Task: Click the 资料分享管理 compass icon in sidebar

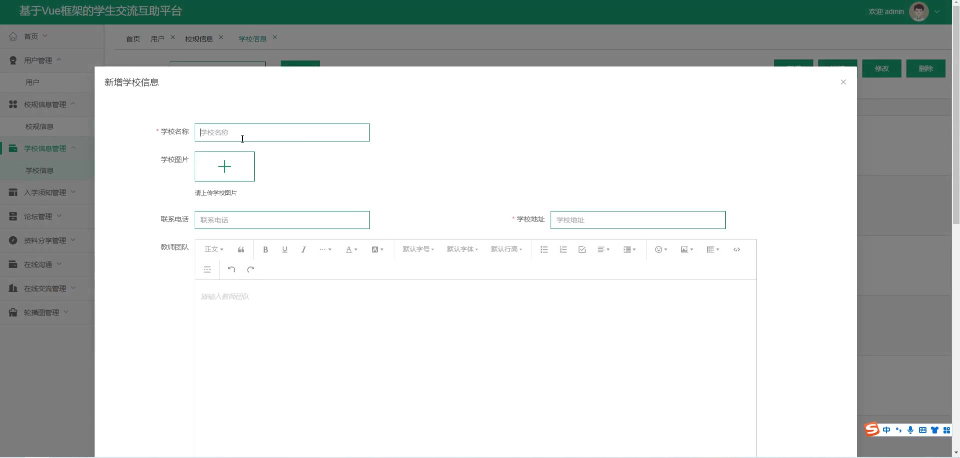Action: [x=13, y=240]
